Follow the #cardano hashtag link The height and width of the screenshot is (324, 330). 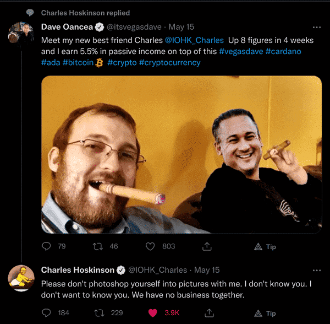point(283,51)
